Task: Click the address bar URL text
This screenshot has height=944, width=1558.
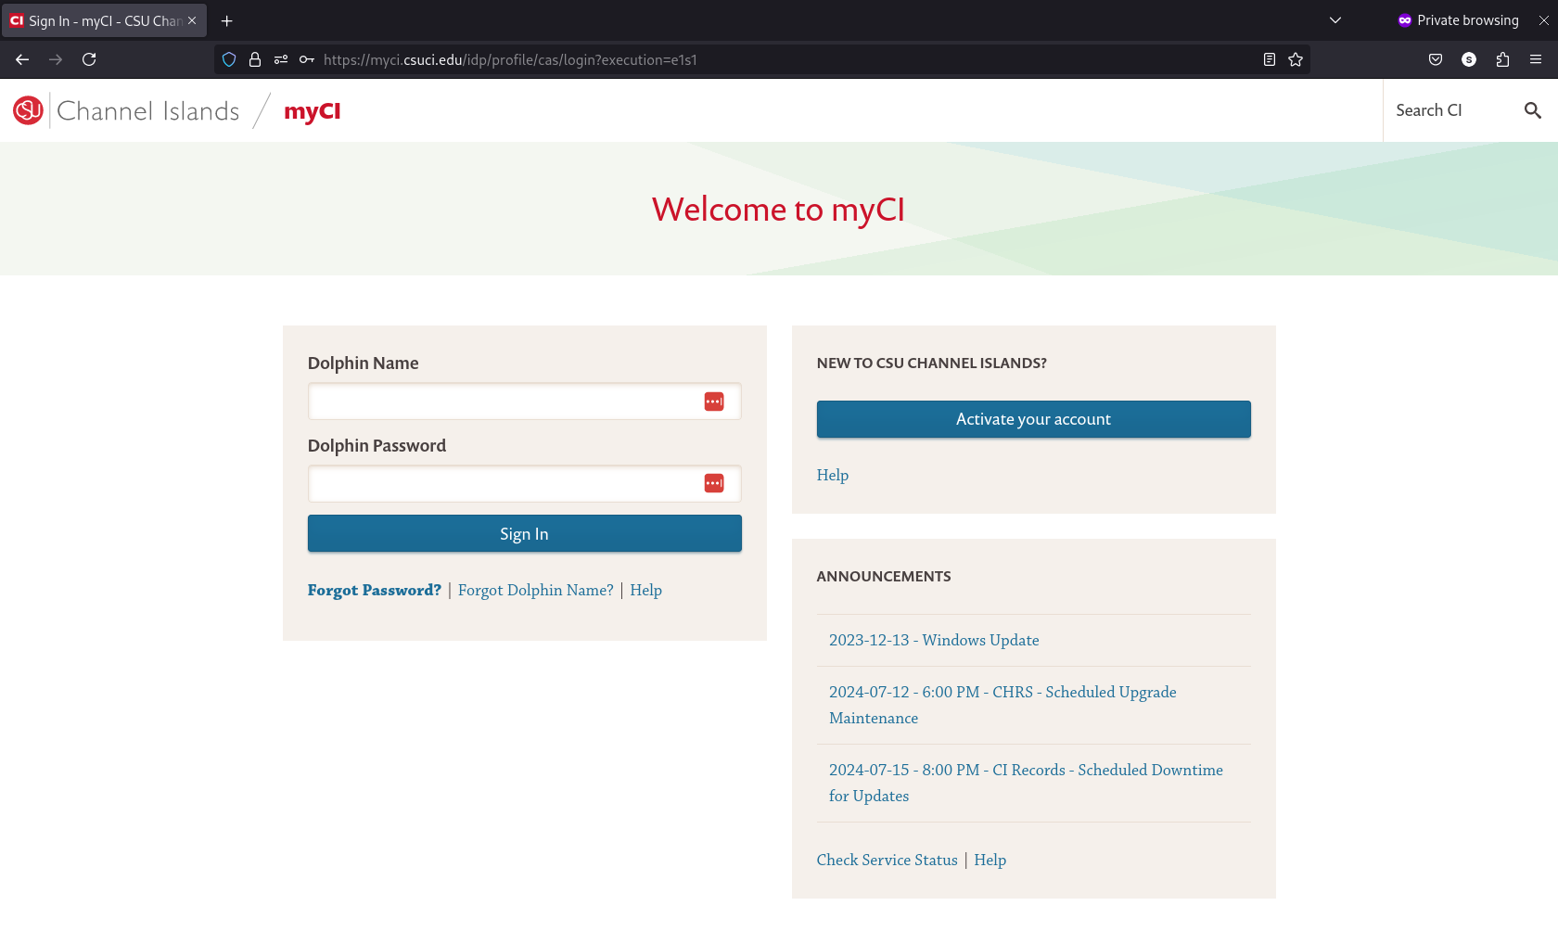Action: (510, 59)
